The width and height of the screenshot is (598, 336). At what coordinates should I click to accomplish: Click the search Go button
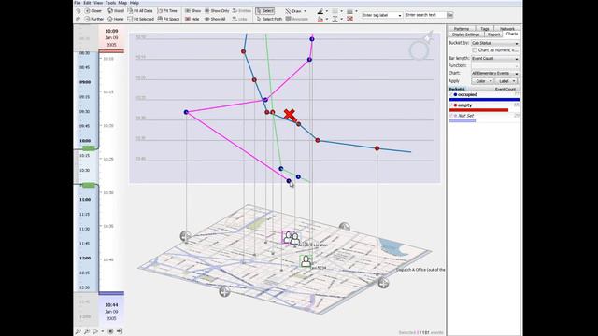point(450,15)
